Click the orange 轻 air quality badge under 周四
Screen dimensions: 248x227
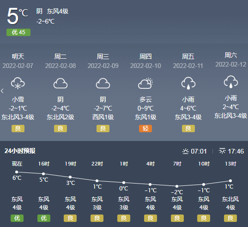pos(145,129)
